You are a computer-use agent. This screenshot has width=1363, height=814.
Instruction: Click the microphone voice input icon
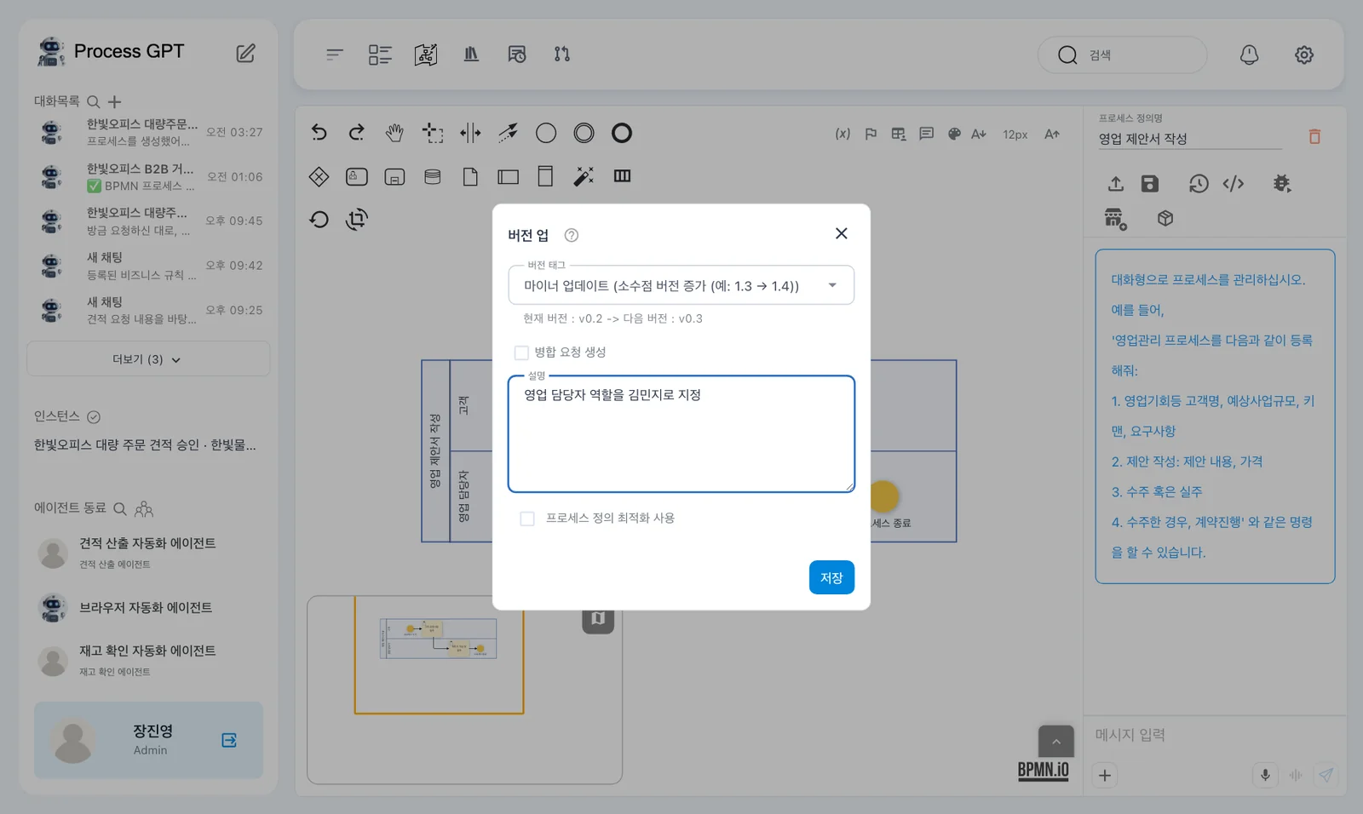1265,775
